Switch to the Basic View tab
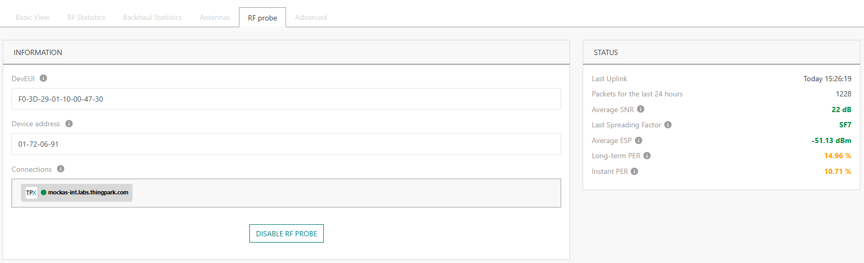Screen dimensions: 864x263 [32, 17]
